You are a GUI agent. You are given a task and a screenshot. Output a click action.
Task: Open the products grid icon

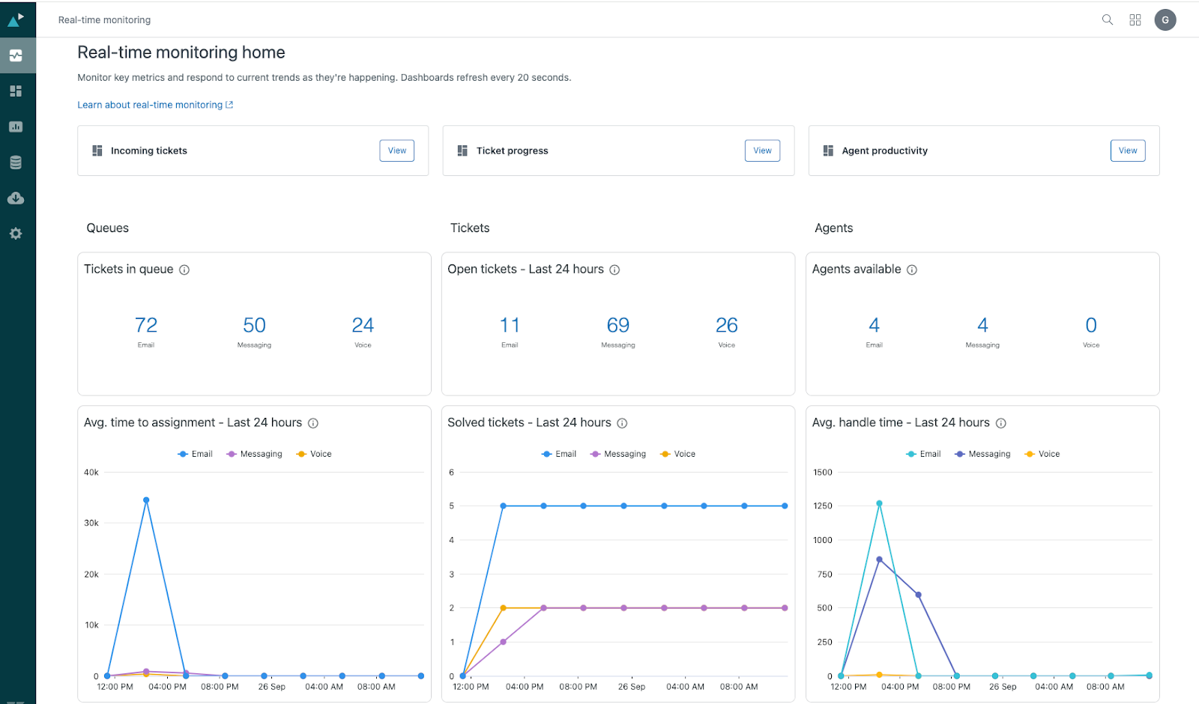1135,20
